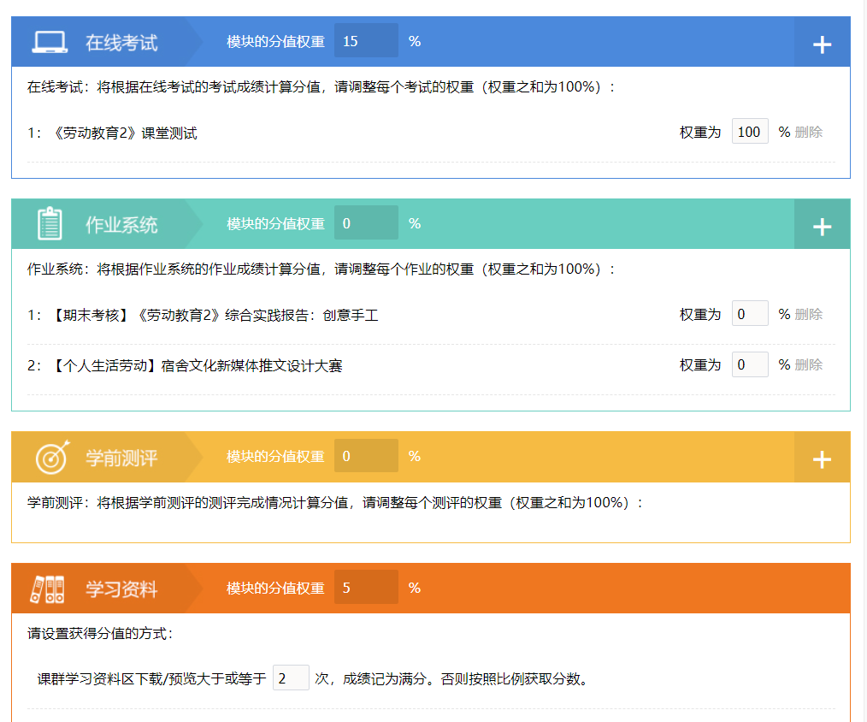Expand 作业系统 module with plus icon

click(x=823, y=227)
